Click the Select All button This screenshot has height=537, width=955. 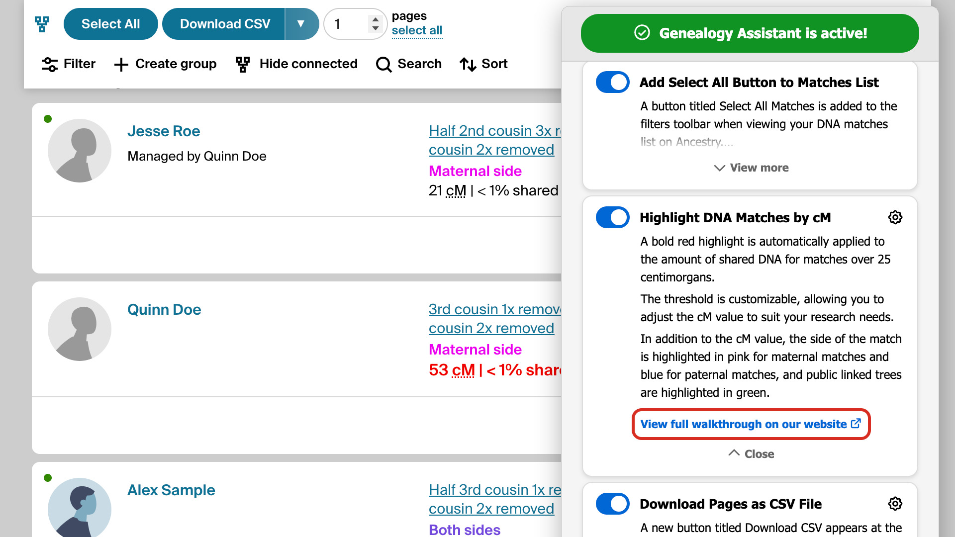pos(111,24)
